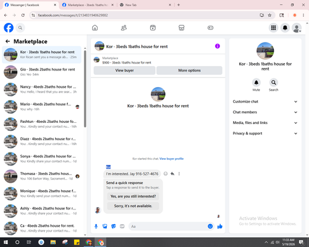Reply to the 'I'm interested' message arrow
This screenshot has height=247, width=309.
(x=172, y=174)
